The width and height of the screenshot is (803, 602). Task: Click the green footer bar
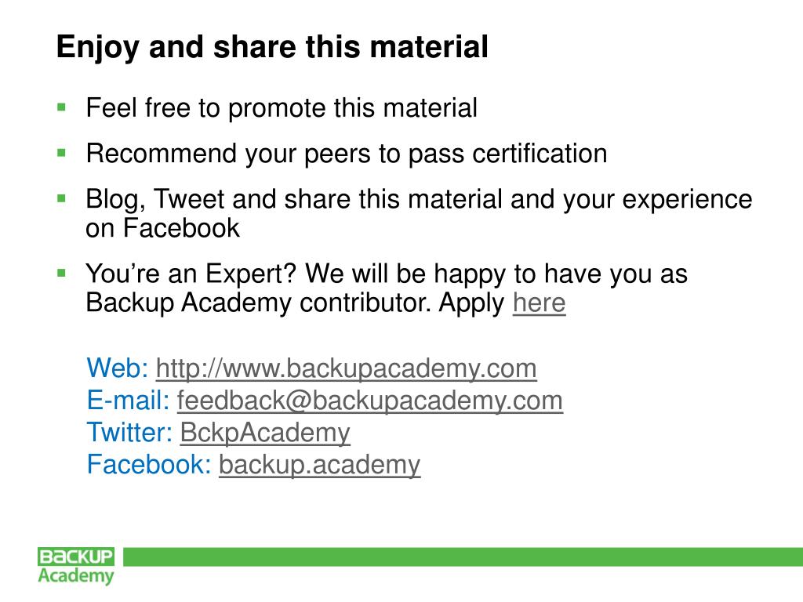[463, 557]
